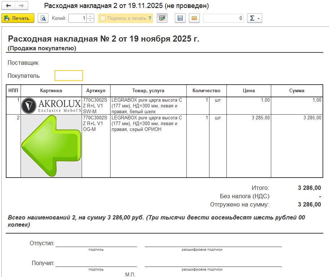Click the sum value field showing 0
The height and width of the screenshot is (277, 329).
pyautogui.click(x=223, y=18)
